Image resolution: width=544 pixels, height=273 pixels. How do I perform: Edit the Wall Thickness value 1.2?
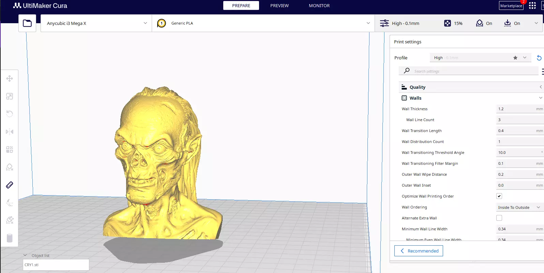[519, 109]
